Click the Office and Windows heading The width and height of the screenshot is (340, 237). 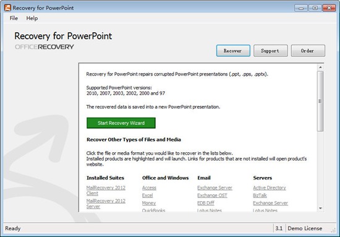click(x=166, y=178)
